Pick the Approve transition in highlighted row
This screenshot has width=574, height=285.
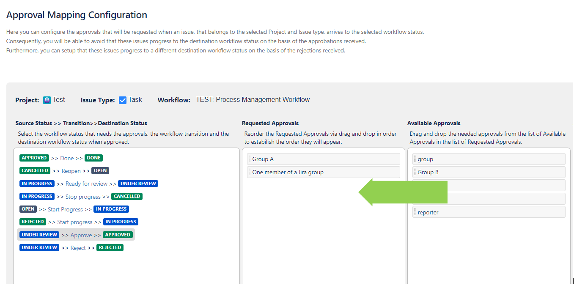pos(81,235)
